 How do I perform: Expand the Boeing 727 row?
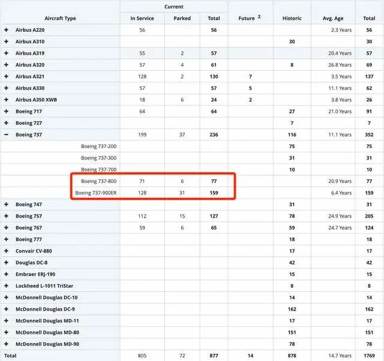pos(7,123)
